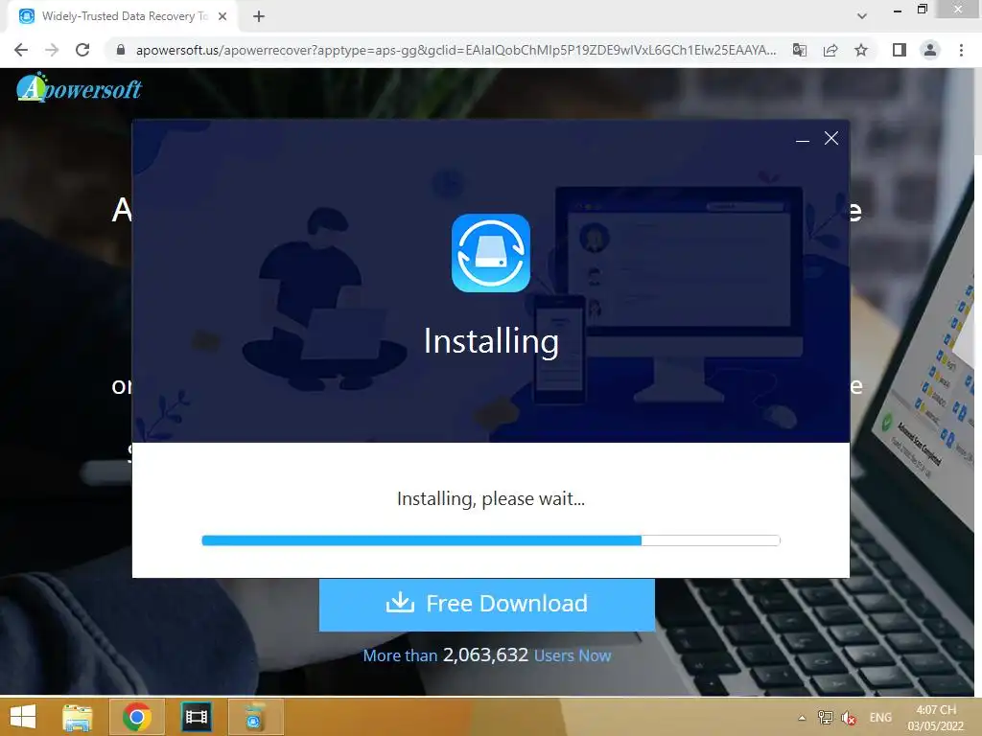Click the taskbar clock showing 4:07 CH
The width and height of the screenshot is (982, 736).
(935, 718)
